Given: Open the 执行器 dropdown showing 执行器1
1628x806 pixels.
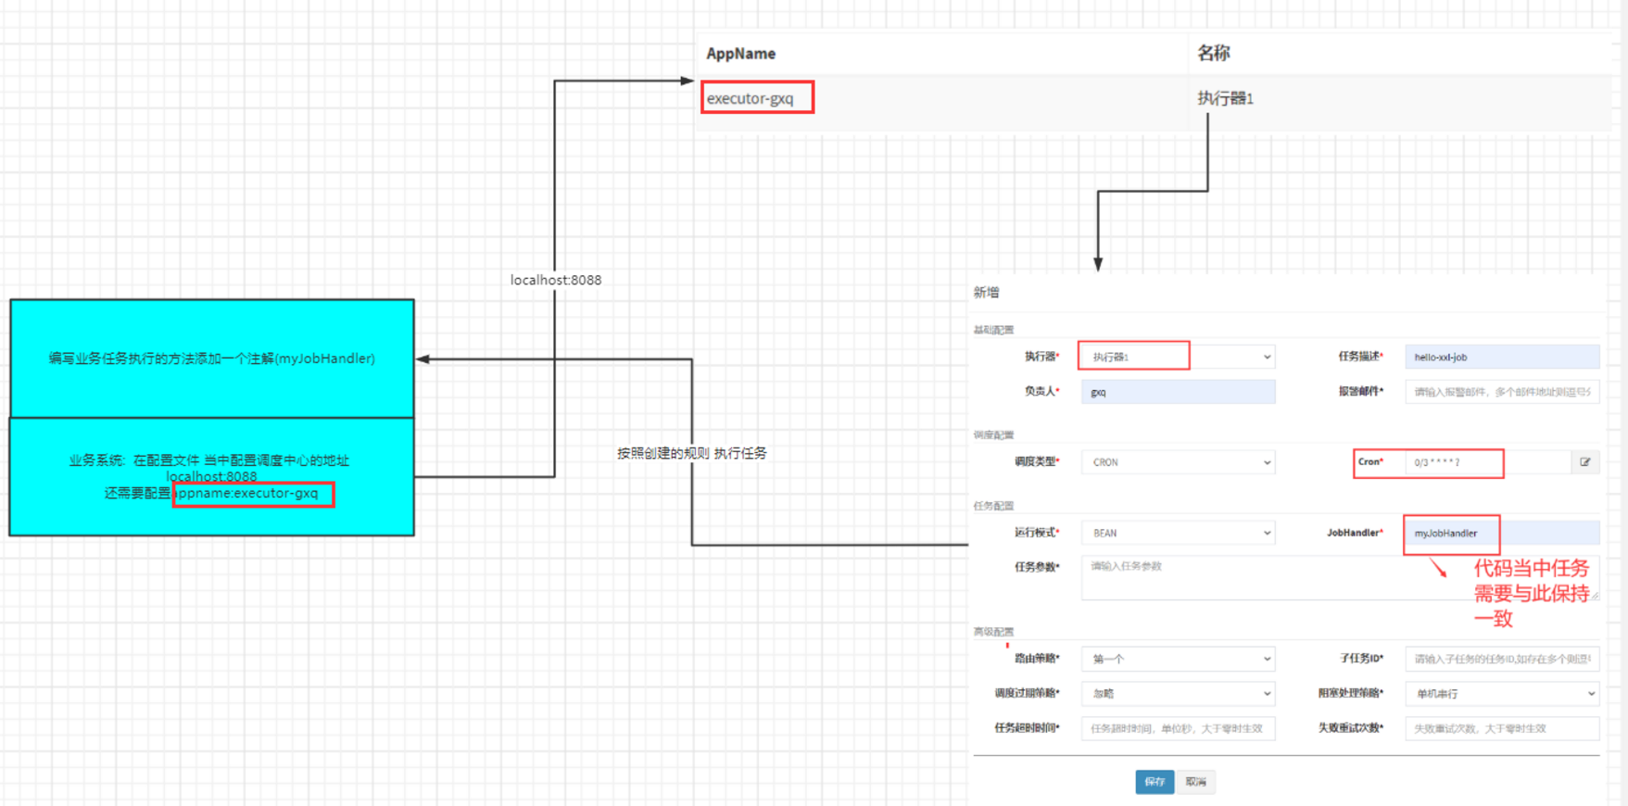Looking at the screenshot, I should (1178, 357).
